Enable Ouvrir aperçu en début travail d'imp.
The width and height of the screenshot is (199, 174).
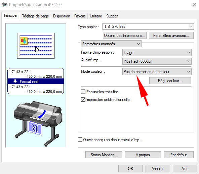(x=80, y=140)
